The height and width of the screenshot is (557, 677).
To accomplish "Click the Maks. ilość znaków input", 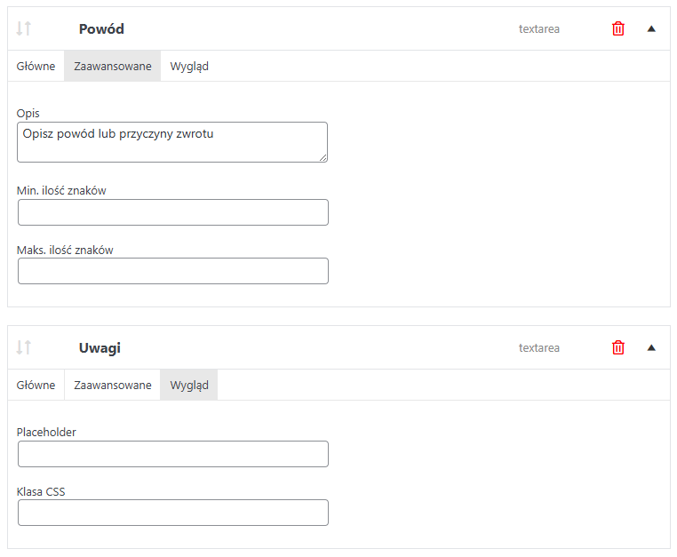I will tap(173, 271).
